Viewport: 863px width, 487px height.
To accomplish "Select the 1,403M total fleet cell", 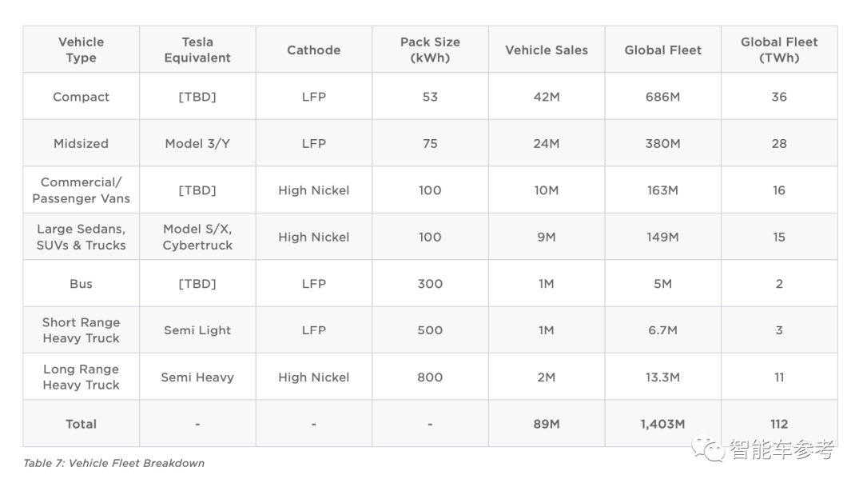I will pyautogui.click(x=662, y=424).
